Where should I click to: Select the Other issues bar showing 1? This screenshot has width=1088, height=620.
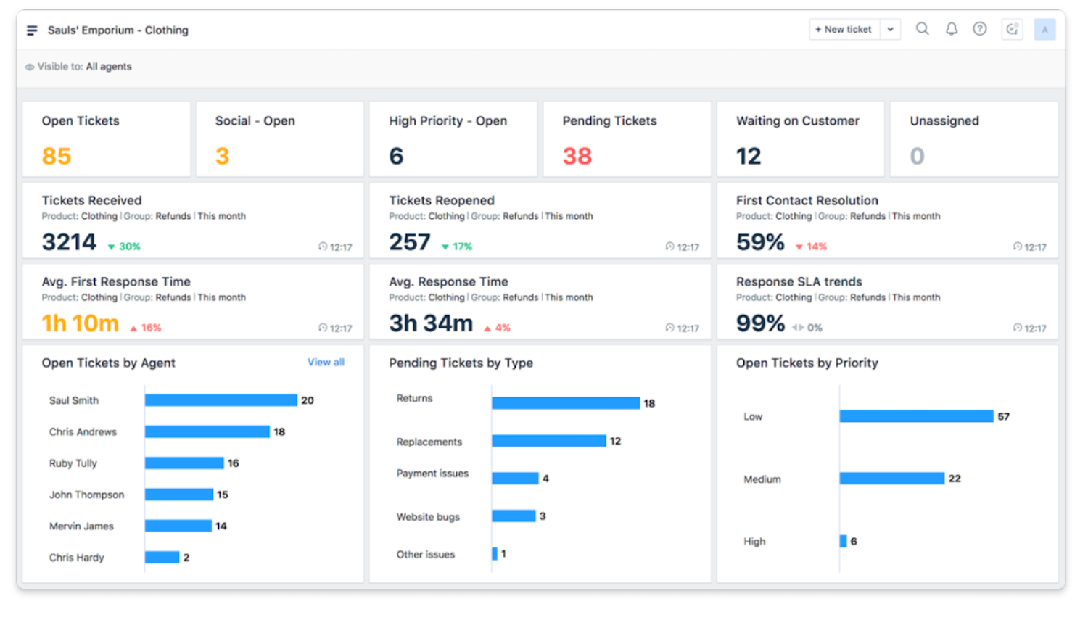click(x=495, y=554)
